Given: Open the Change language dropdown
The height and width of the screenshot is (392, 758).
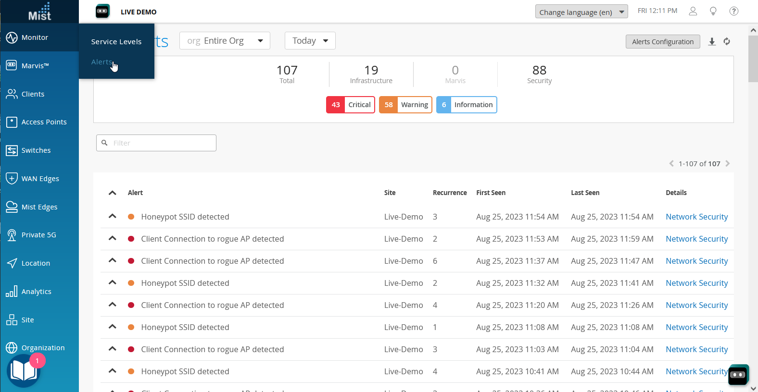Looking at the screenshot, I should tap(581, 12).
